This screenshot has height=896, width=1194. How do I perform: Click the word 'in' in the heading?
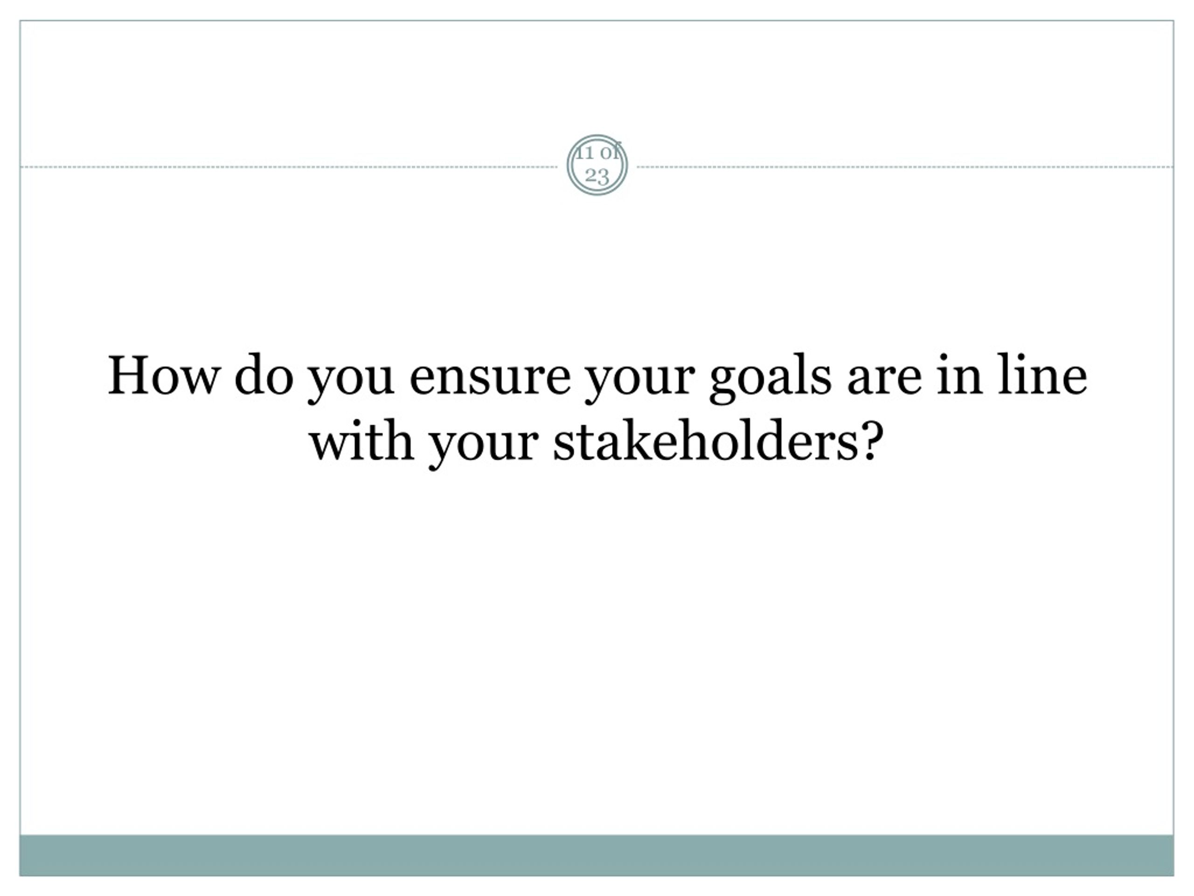[959, 376]
